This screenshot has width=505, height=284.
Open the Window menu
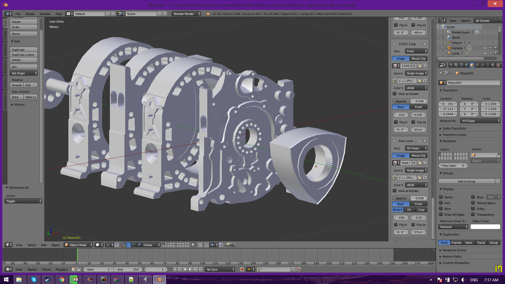click(45, 14)
